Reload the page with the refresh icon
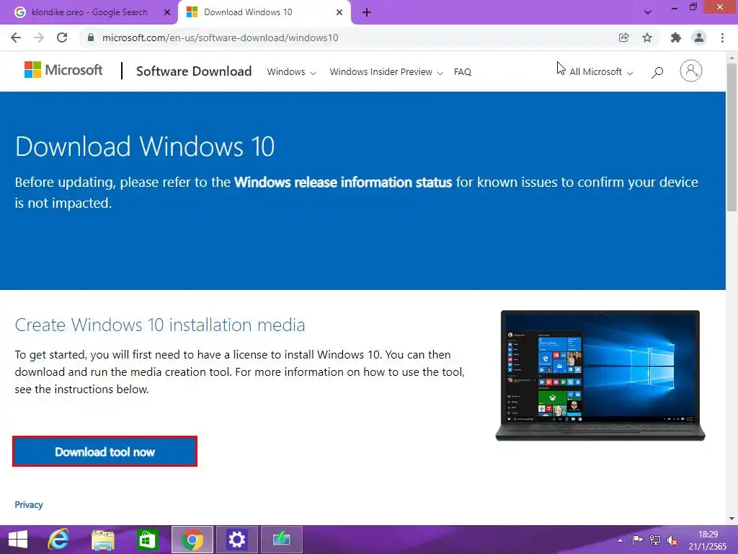The width and height of the screenshot is (738, 554). pyautogui.click(x=62, y=38)
